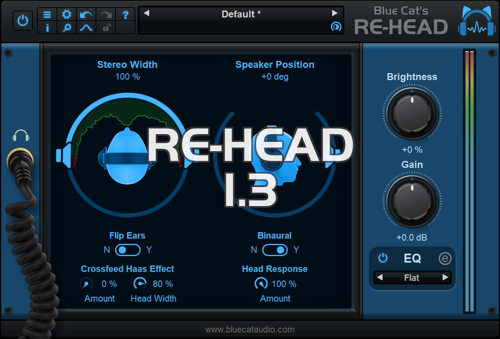Image resolution: width=500 pixels, height=339 pixels.
Task: Open the Default preset name menu
Action: (241, 14)
